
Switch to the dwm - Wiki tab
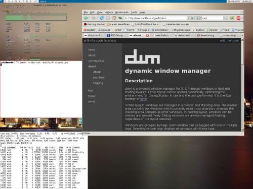(x=184, y=35)
